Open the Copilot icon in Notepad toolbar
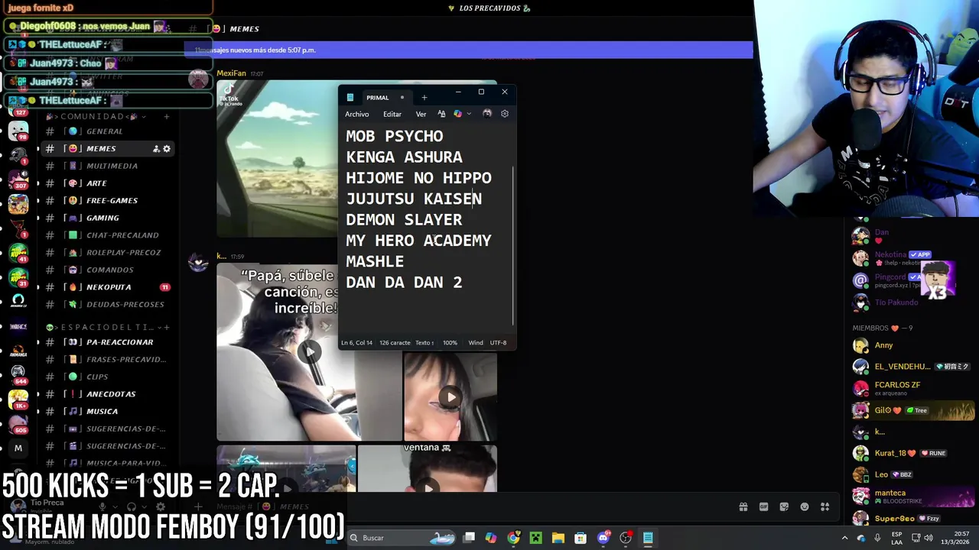 point(457,114)
